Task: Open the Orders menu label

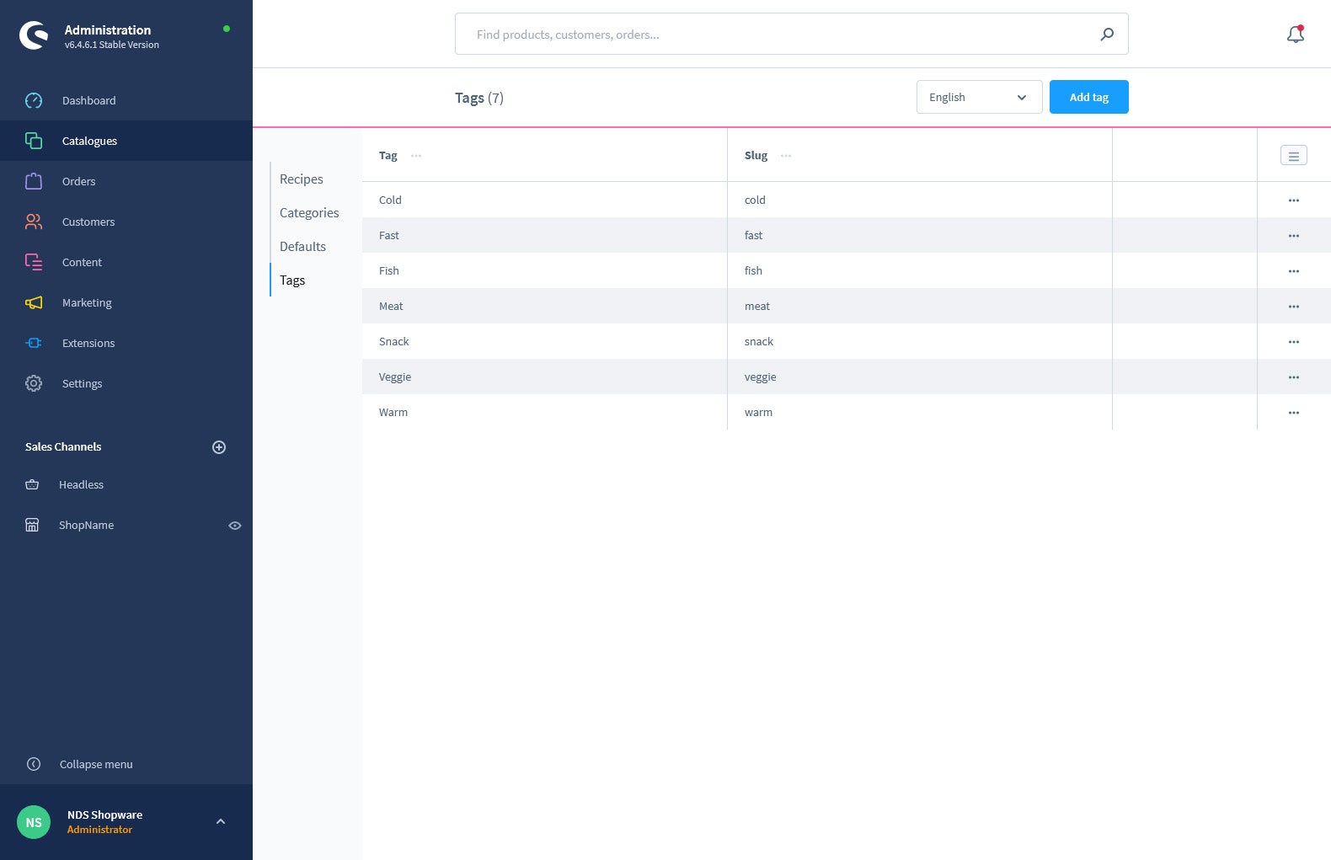Action: coord(78,181)
